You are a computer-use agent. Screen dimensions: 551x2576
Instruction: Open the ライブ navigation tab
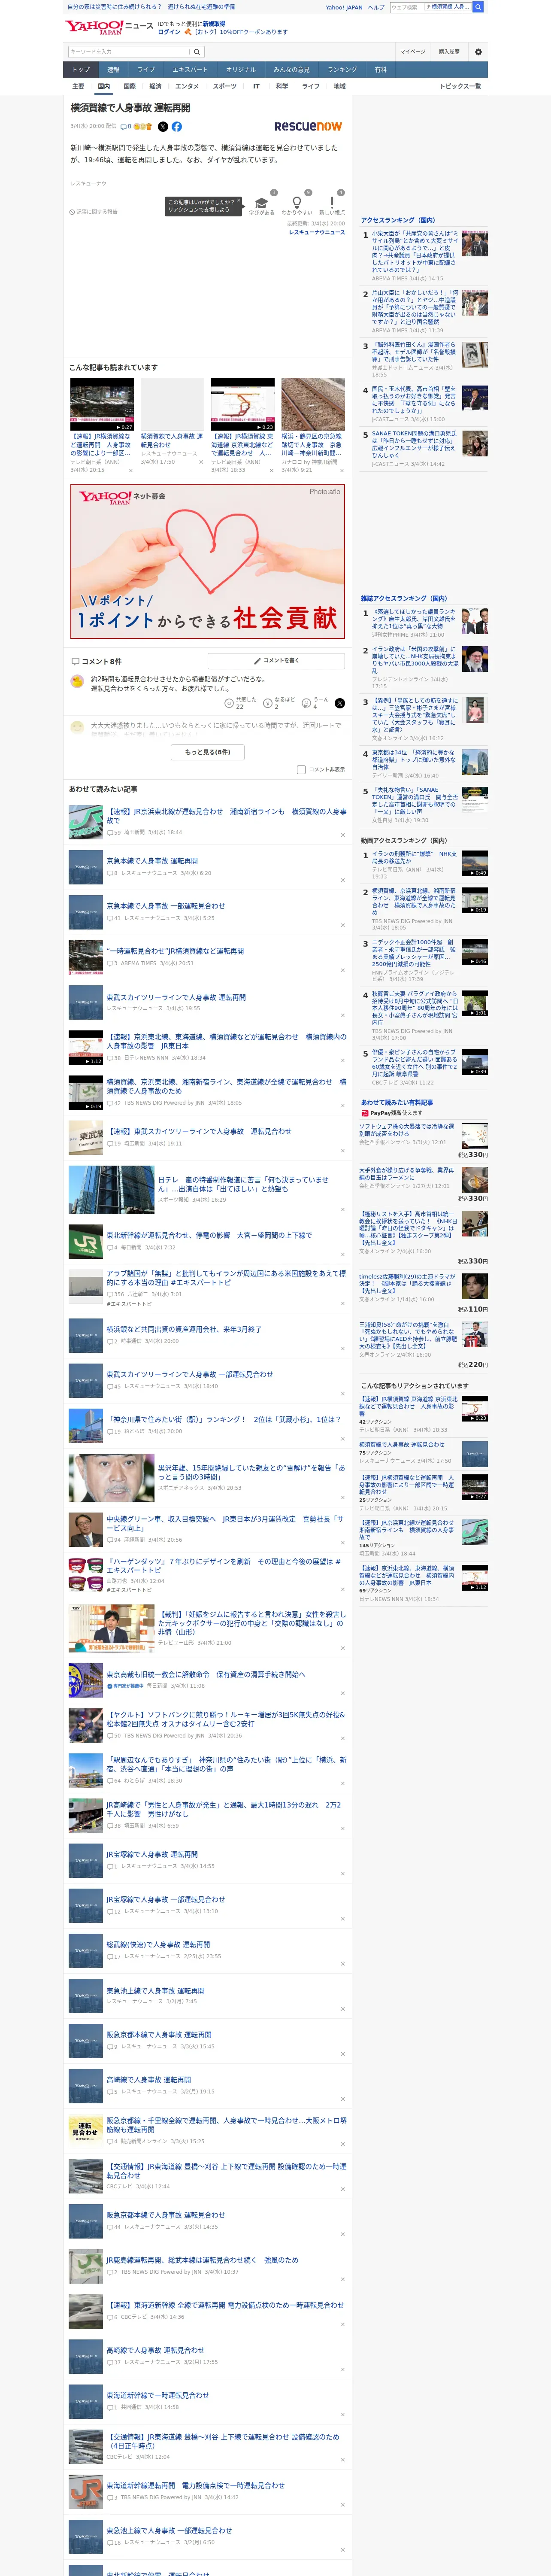coord(146,70)
